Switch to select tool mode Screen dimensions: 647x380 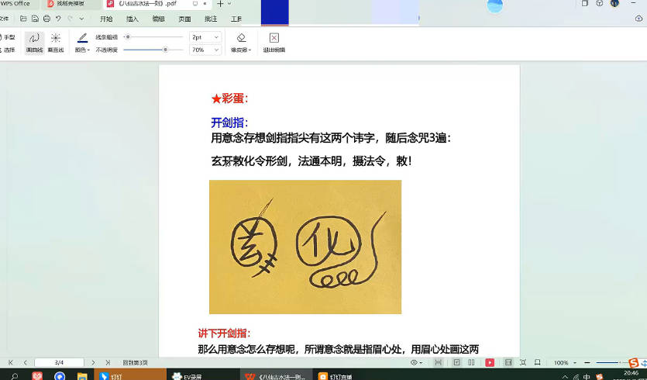pos(9,50)
